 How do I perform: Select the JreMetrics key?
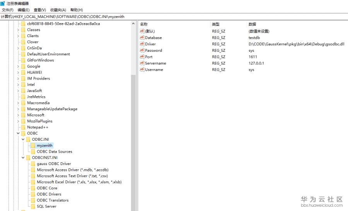(x=36, y=97)
